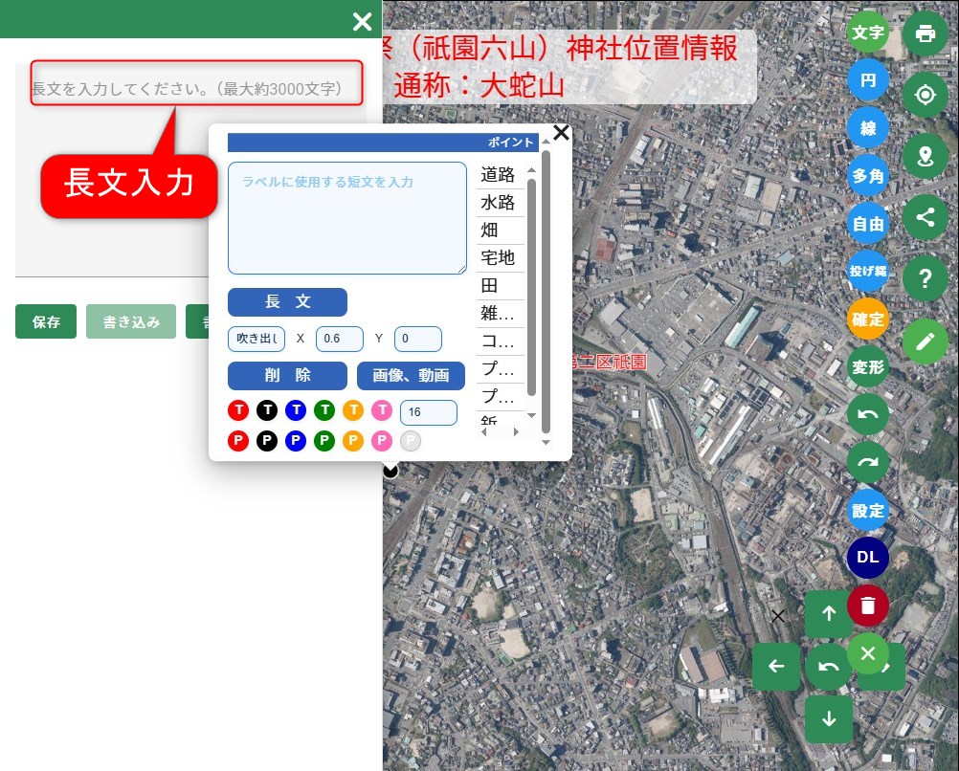Click the orange 確定 confirm button
This screenshot has height=771, width=959.
tap(867, 319)
